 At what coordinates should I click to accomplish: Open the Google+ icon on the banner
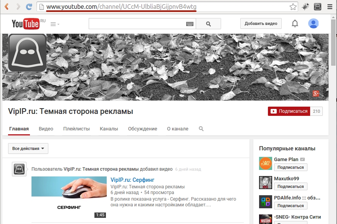(316, 94)
